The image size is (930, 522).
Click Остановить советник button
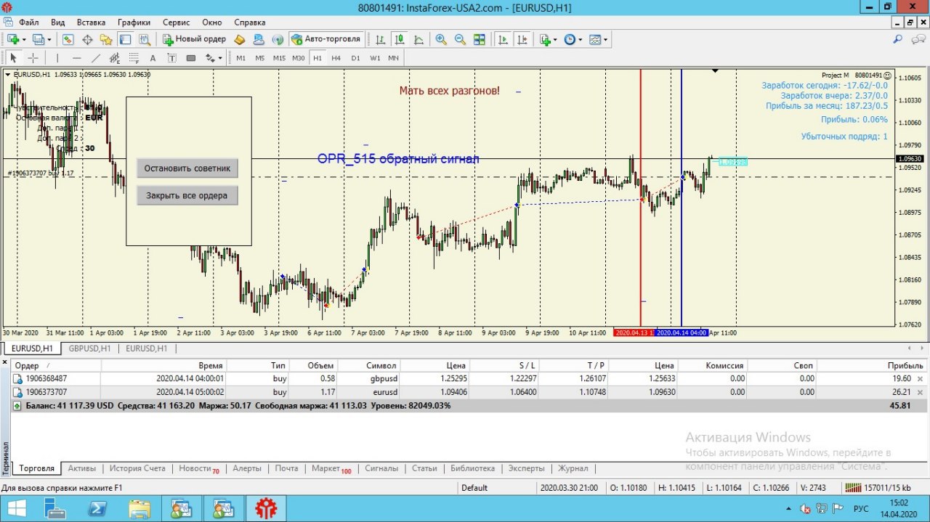[x=187, y=168]
